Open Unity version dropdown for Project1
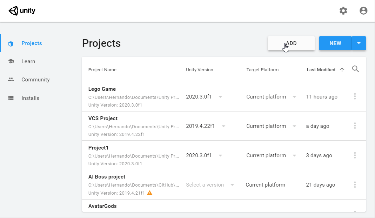 point(220,155)
